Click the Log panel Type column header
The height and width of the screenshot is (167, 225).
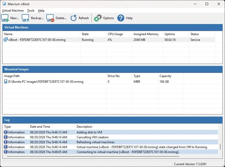point(16,127)
